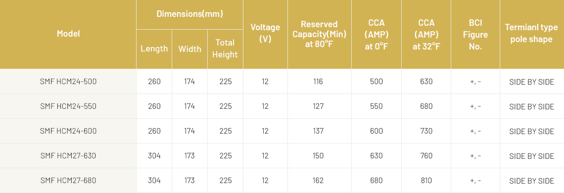Click the SMF HCM24-600 model name
The image size is (564, 193).
tap(68, 131)
